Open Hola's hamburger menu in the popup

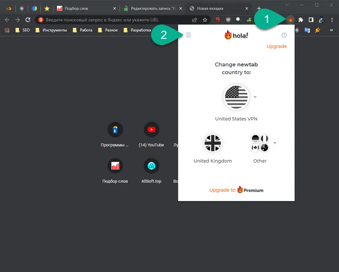coord(189,35)
